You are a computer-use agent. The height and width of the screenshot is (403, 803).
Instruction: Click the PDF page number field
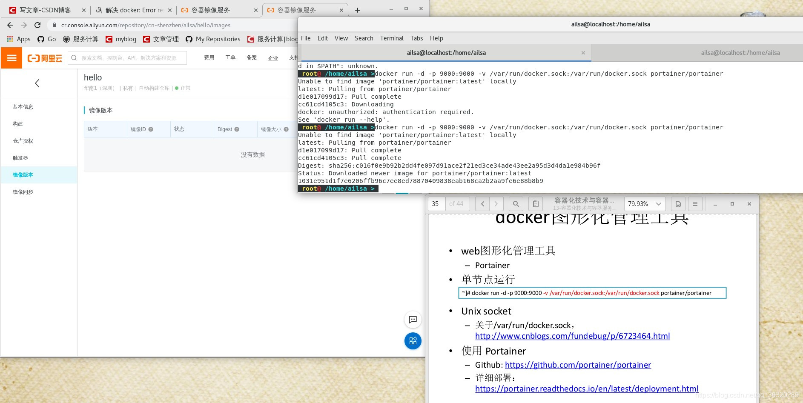point(436,204)
